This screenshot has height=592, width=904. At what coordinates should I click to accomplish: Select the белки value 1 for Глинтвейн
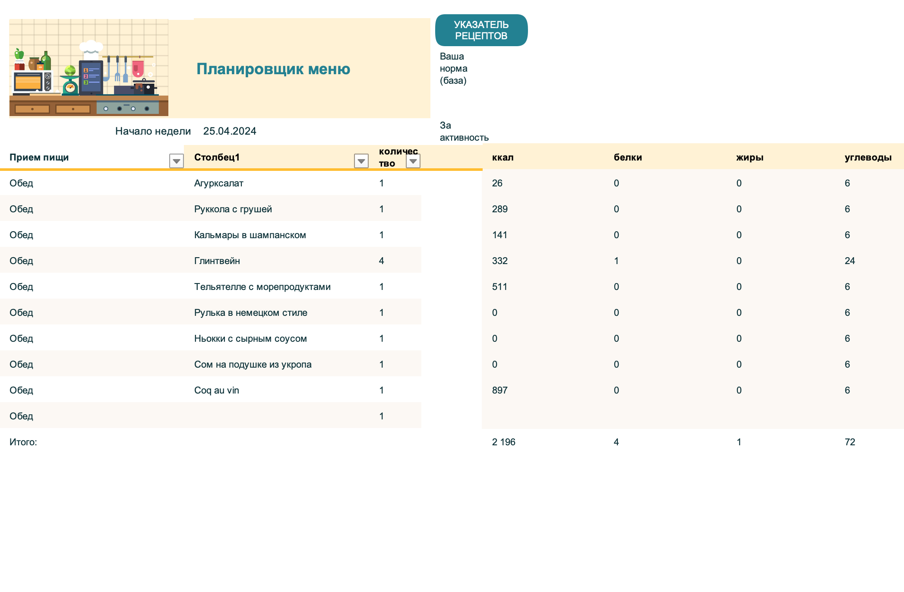616,261
